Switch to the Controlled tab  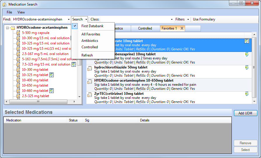(145, 28)
